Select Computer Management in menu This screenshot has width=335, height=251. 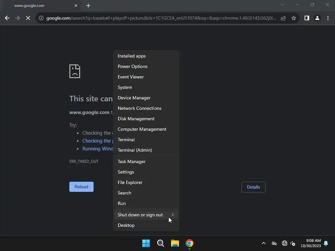tap(146, 129)
